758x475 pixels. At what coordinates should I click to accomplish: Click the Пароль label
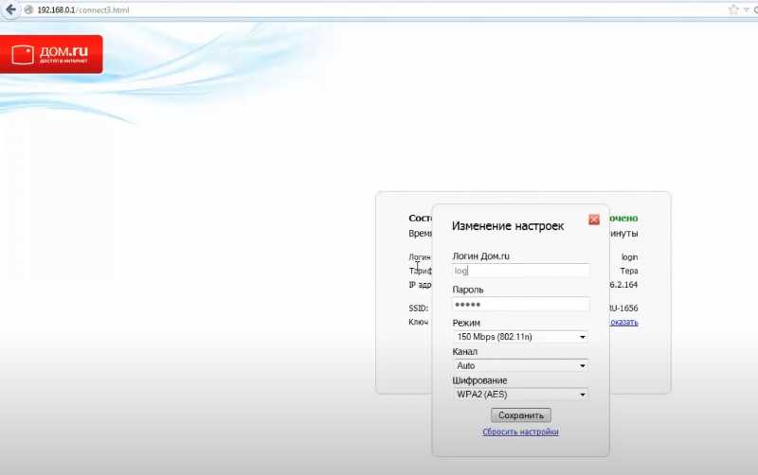(468, 290)
